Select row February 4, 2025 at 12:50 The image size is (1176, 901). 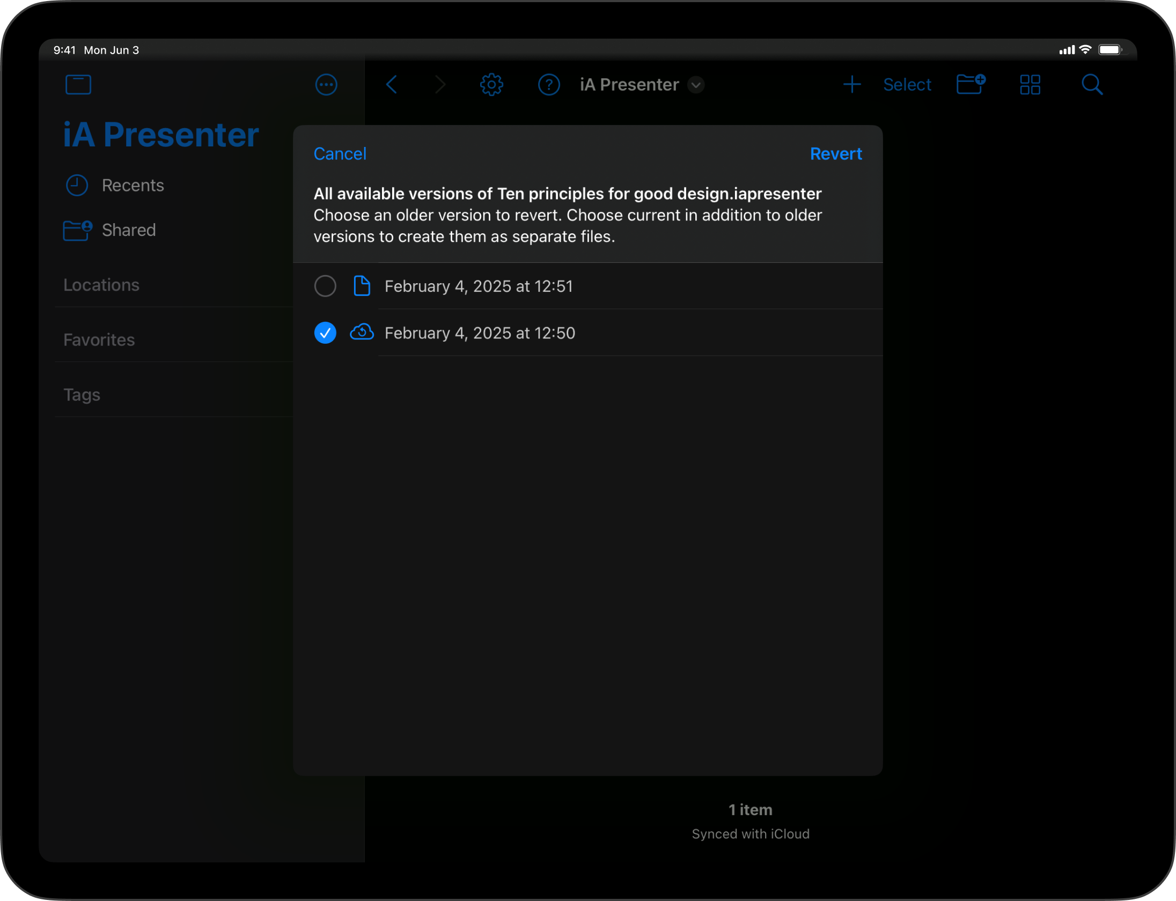(588, 333)
